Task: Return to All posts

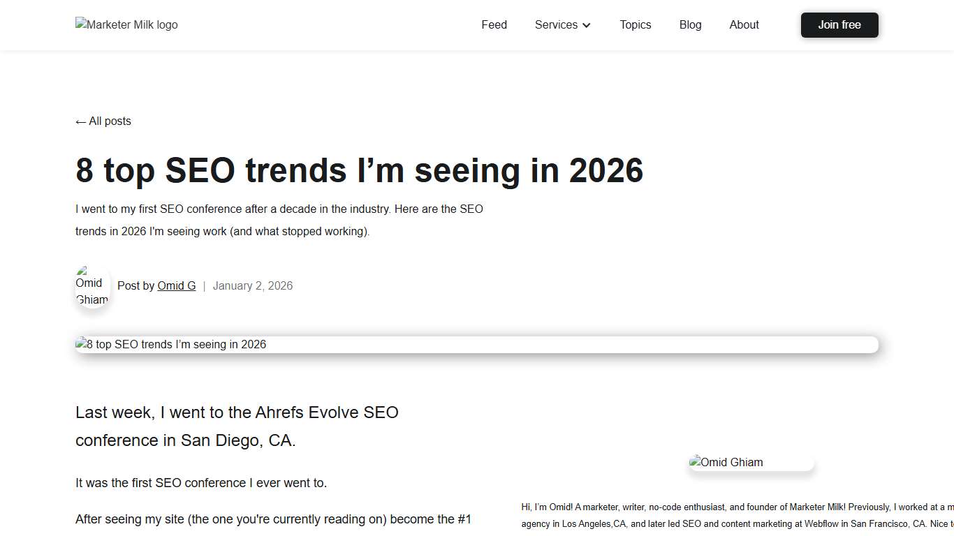Action: pos(103,121)
